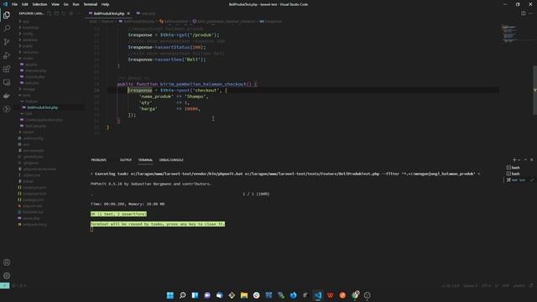Open Windows taskbar Search
This screenshot has height=302, width=537.
click(183, 295)
